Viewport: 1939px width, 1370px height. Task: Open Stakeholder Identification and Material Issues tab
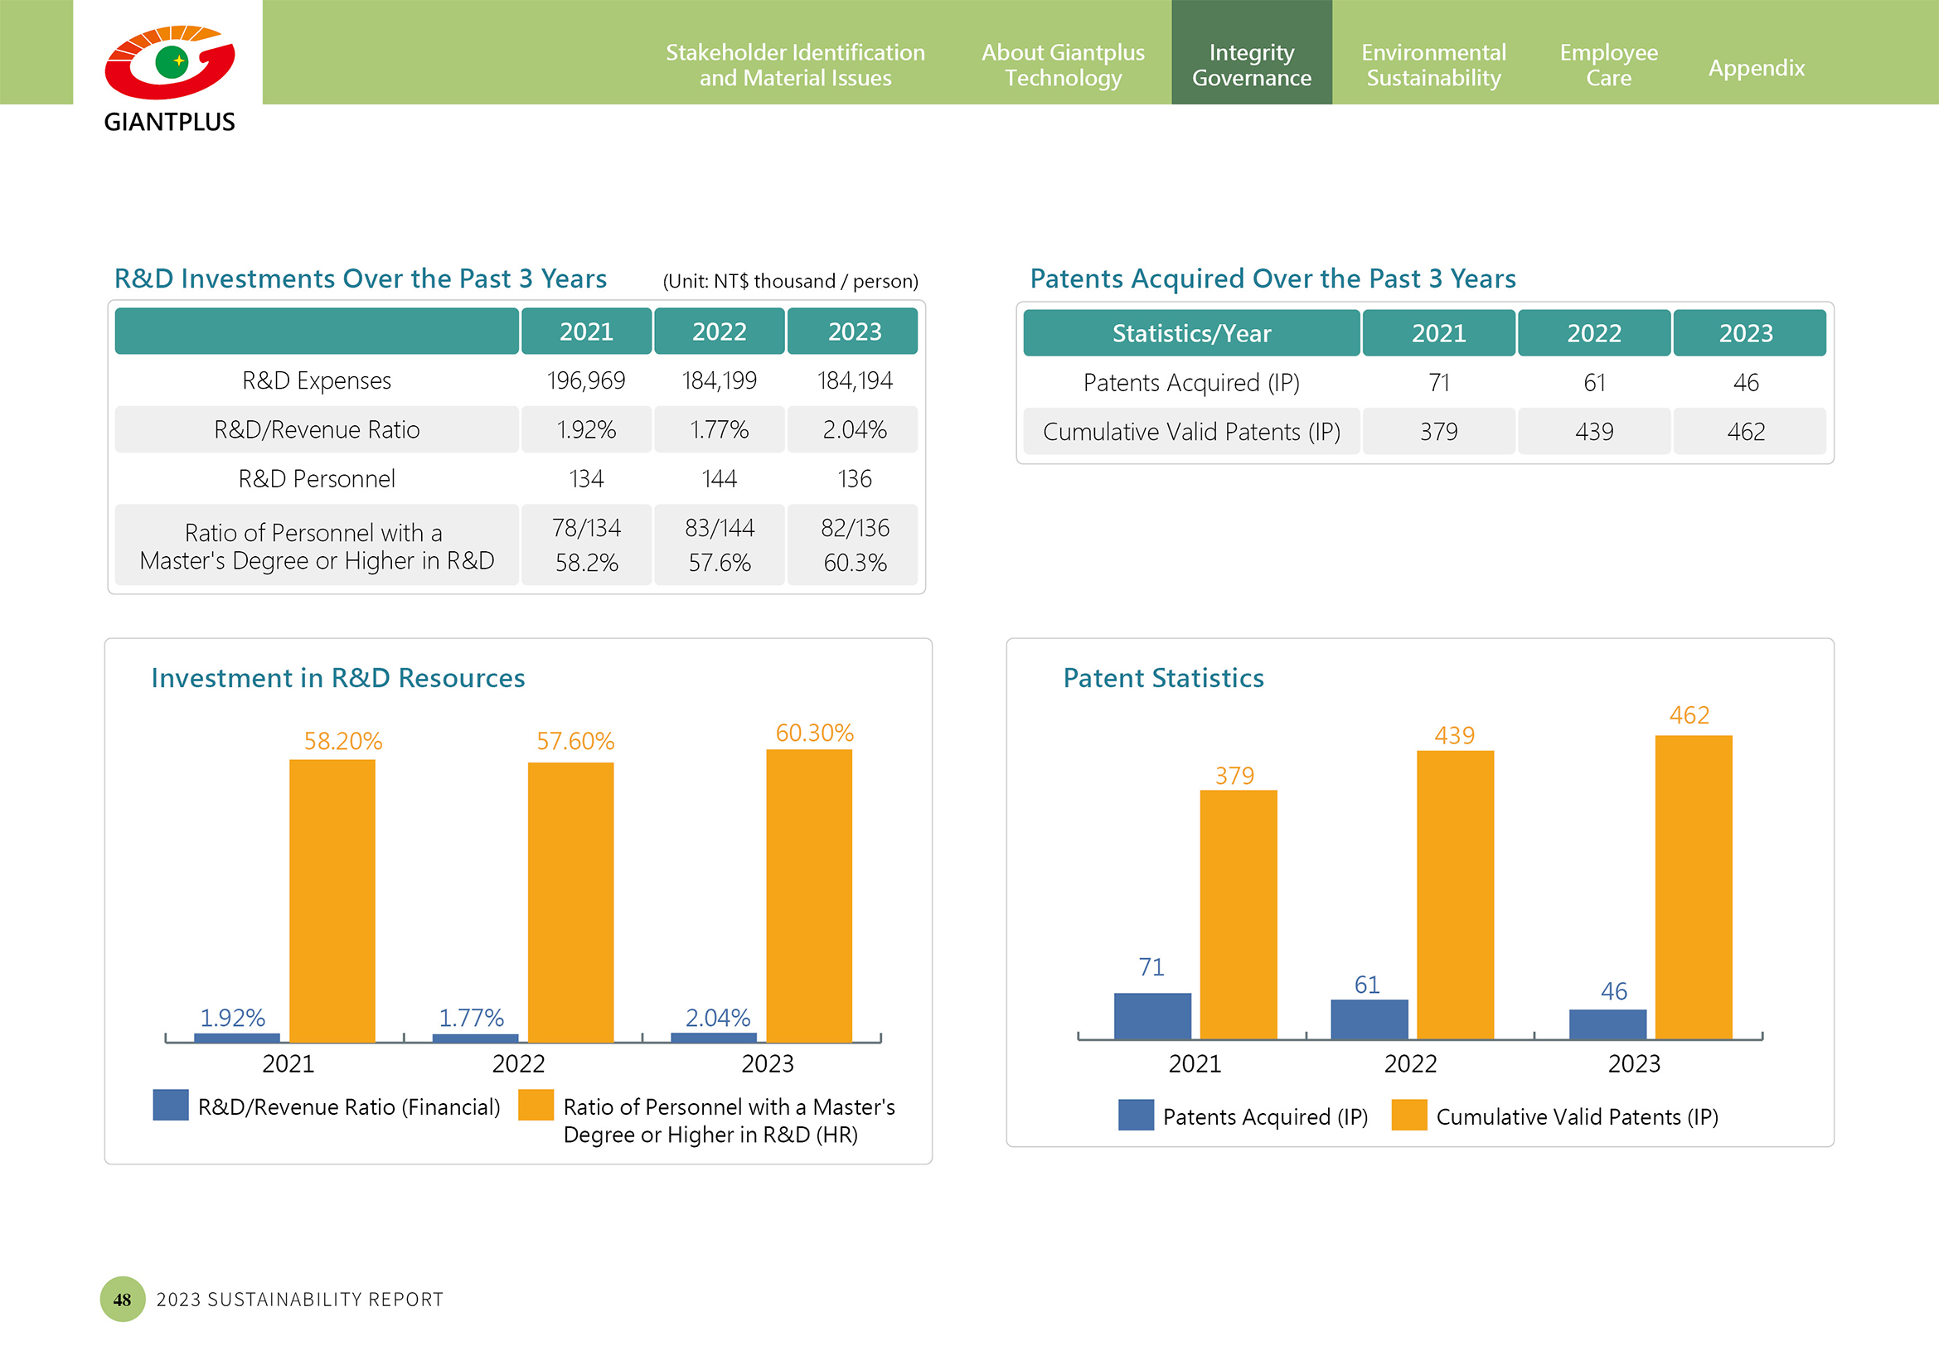click(x=795, y=65)
